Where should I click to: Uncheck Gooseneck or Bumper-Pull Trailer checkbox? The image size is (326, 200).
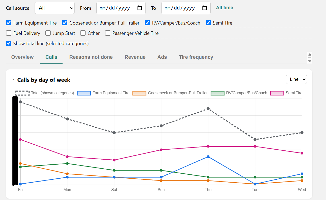coord(65,23)
